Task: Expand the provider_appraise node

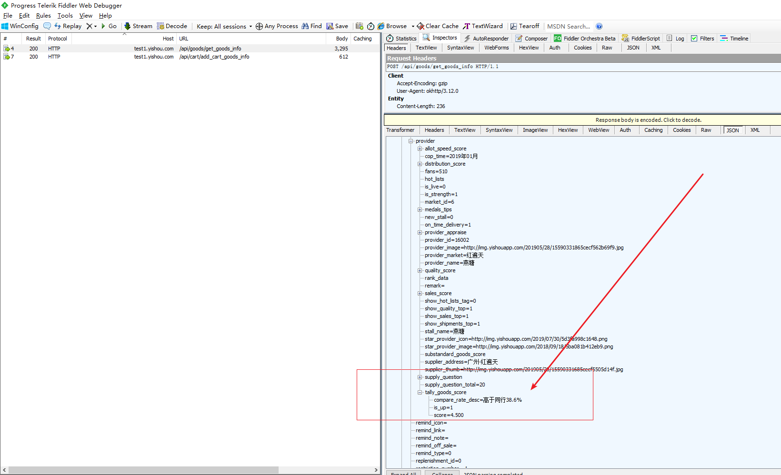Action: pos(420,232)
